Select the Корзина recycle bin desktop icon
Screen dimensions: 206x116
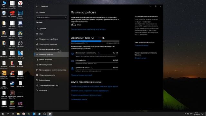pyautogui.click(x=4, y=14)
